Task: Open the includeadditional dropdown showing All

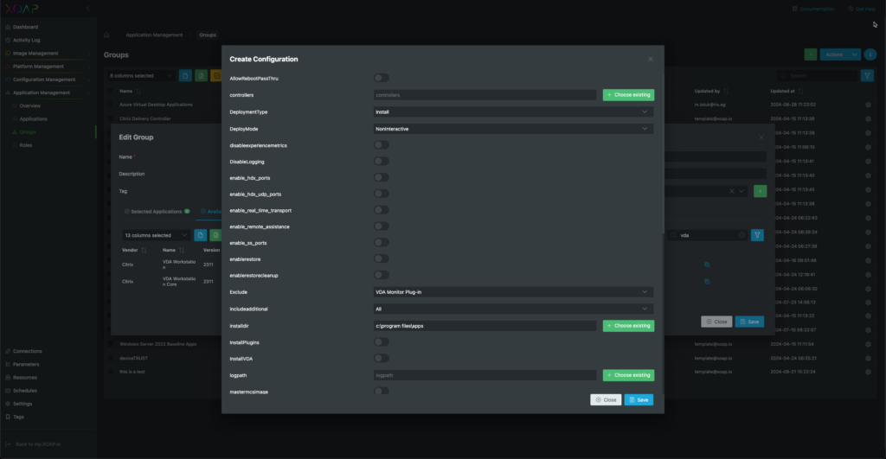Action: [513, 309]
